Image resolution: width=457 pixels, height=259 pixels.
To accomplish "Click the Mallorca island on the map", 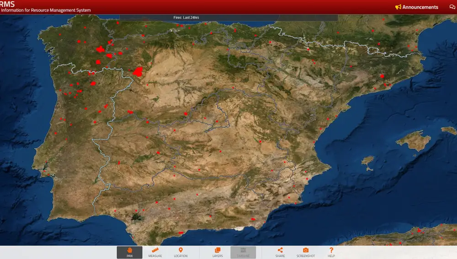I will 413,141.
